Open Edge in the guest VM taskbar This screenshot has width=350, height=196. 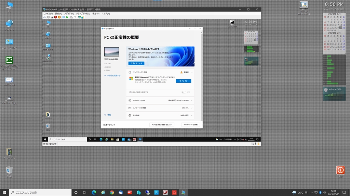101,139
